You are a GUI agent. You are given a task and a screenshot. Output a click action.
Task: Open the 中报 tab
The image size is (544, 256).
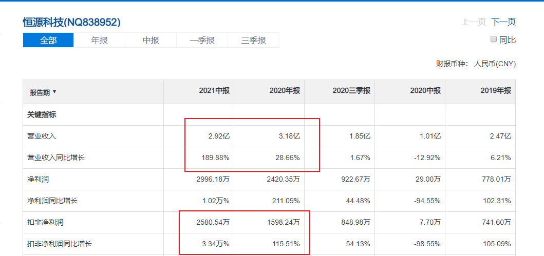pos(151,40)
